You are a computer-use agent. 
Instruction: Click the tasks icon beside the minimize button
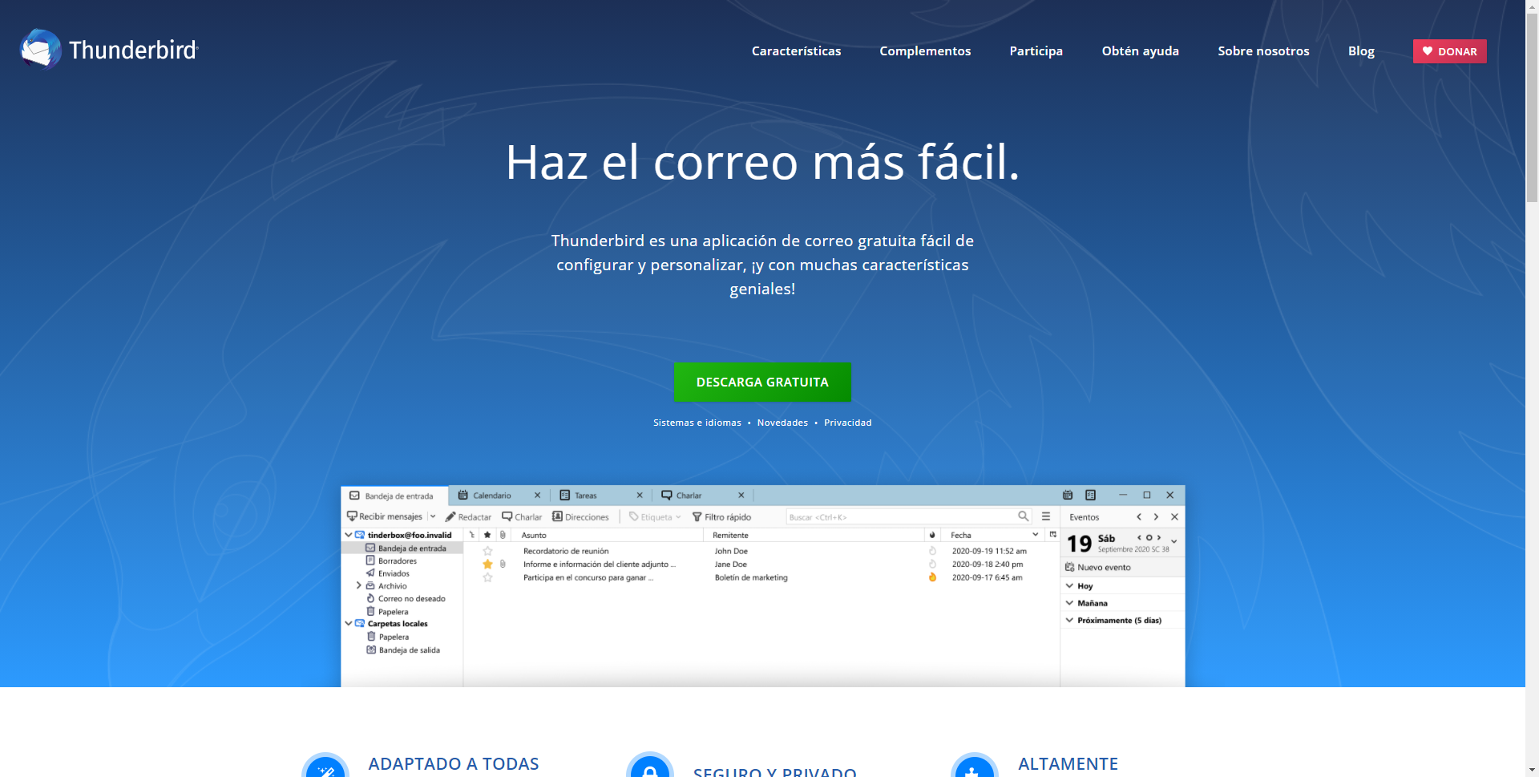1090,495
